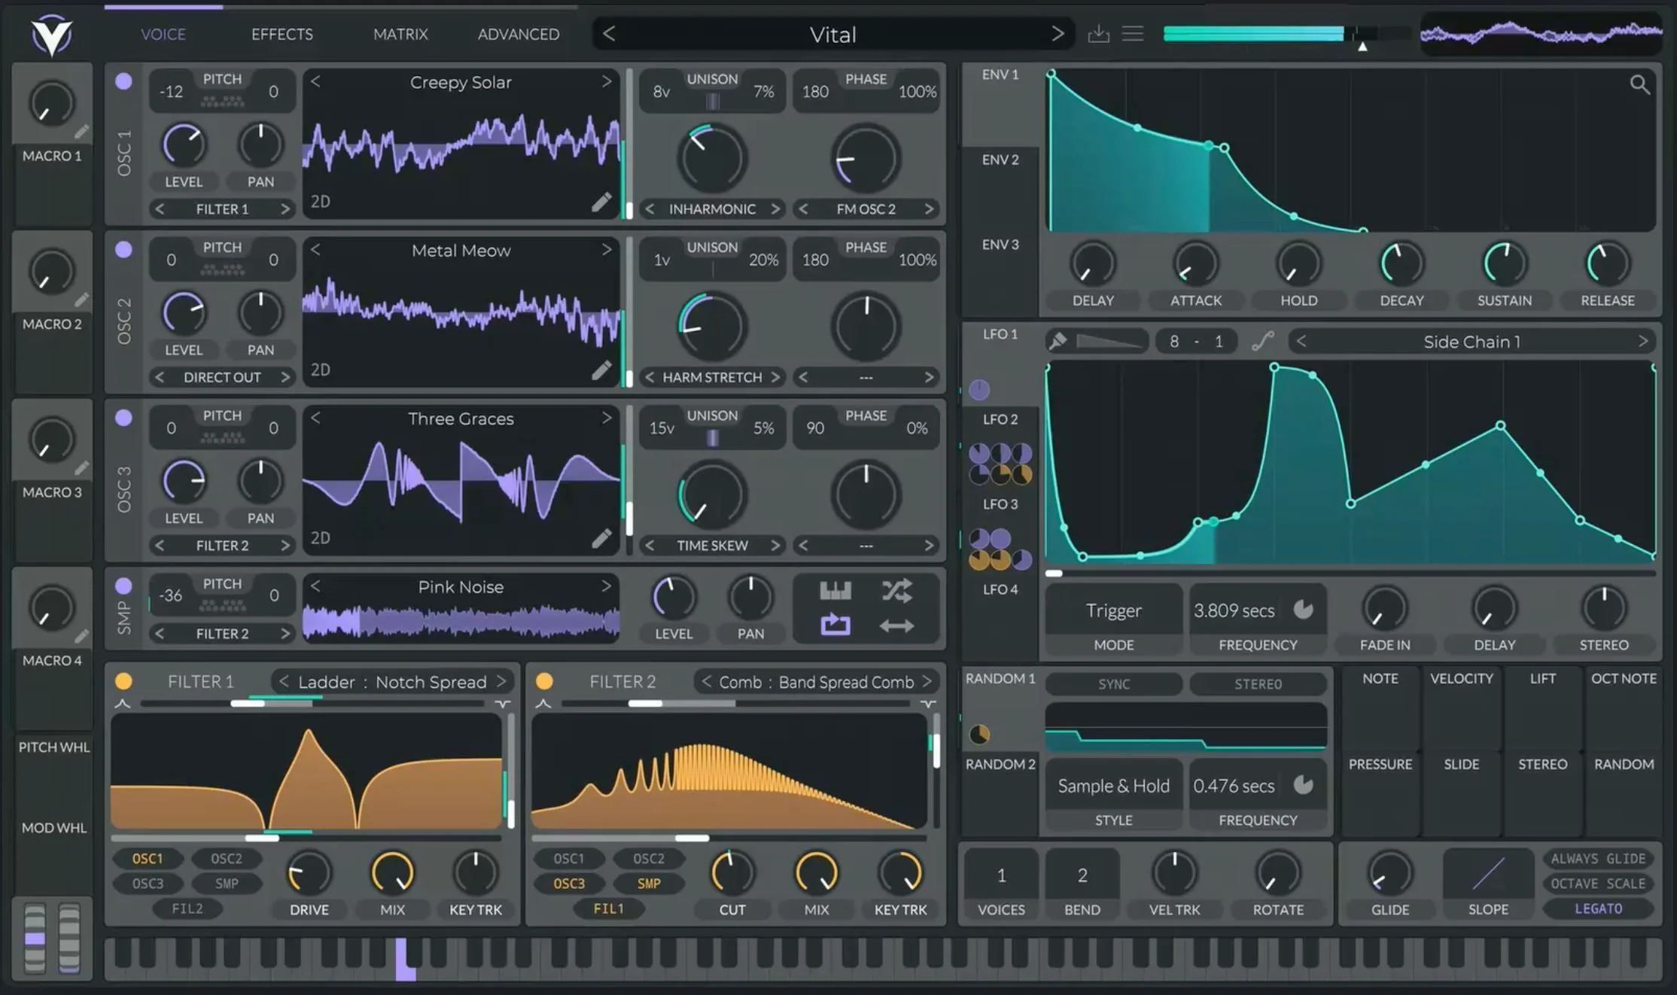Open the FILTER 1 routing selector under OSC 1
Image resolution: width=1677 pixels, height=995 pixels.
click(x=222, y=208)
